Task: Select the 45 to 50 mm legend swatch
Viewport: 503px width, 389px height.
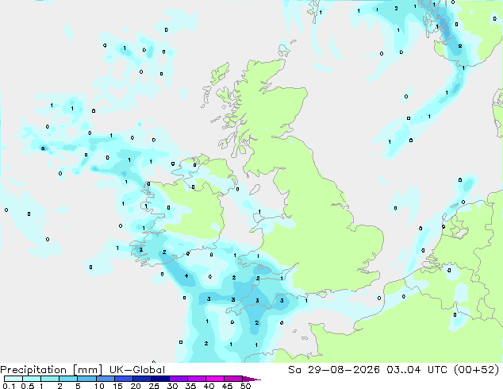Action: click(x=233, y=379)
